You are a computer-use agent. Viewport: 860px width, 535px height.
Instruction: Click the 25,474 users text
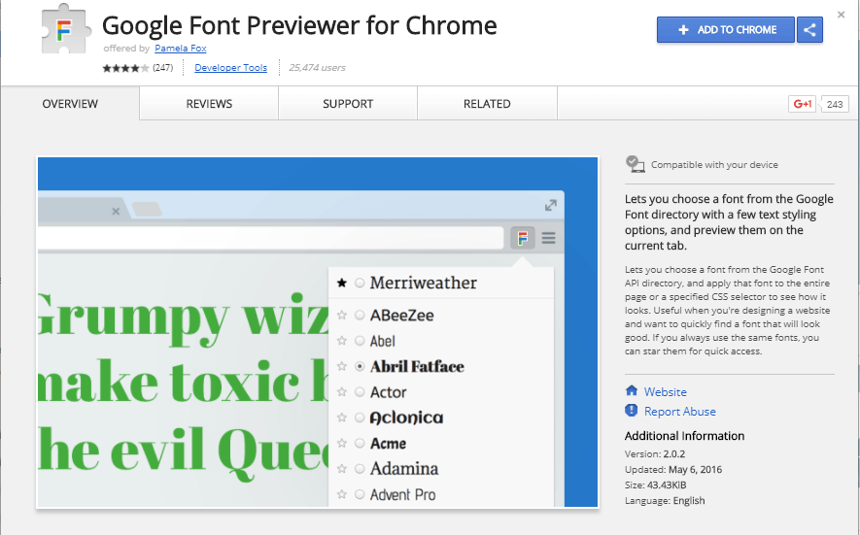(317, 67)
